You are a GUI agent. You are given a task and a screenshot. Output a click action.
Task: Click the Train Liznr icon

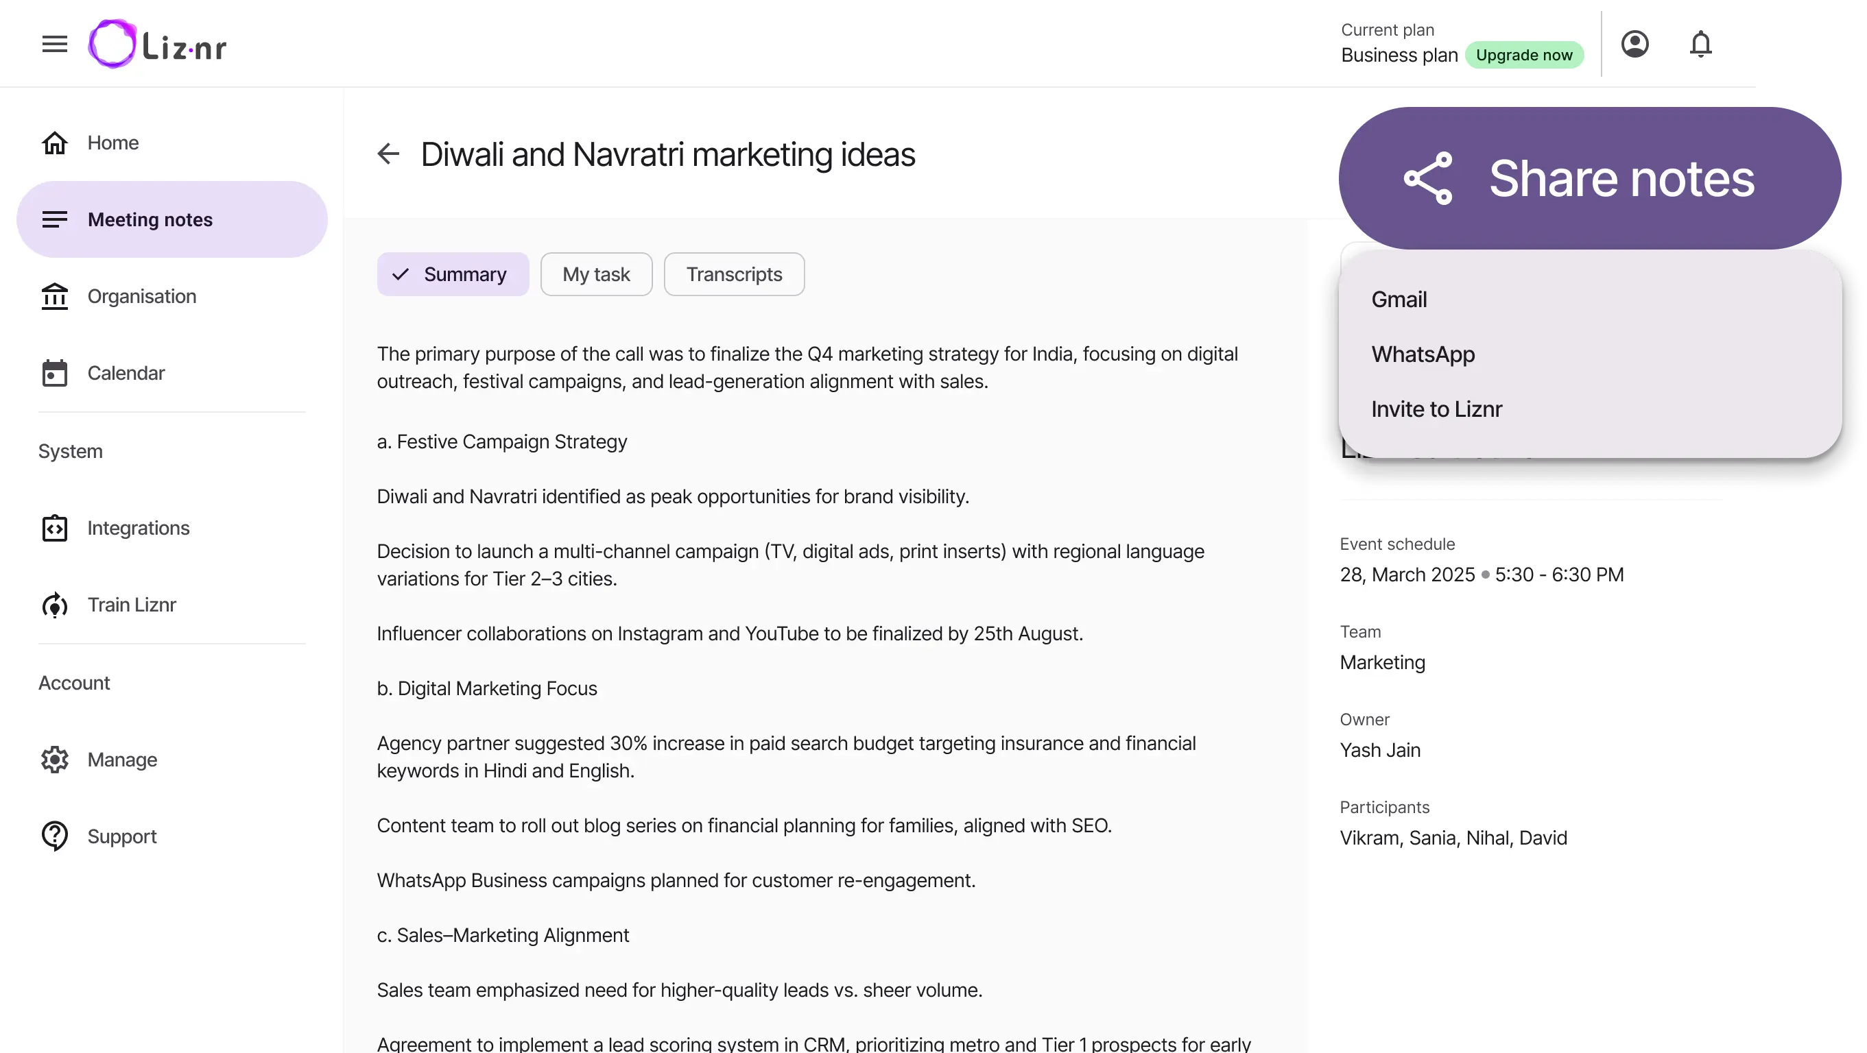click(x=54, y=605)
